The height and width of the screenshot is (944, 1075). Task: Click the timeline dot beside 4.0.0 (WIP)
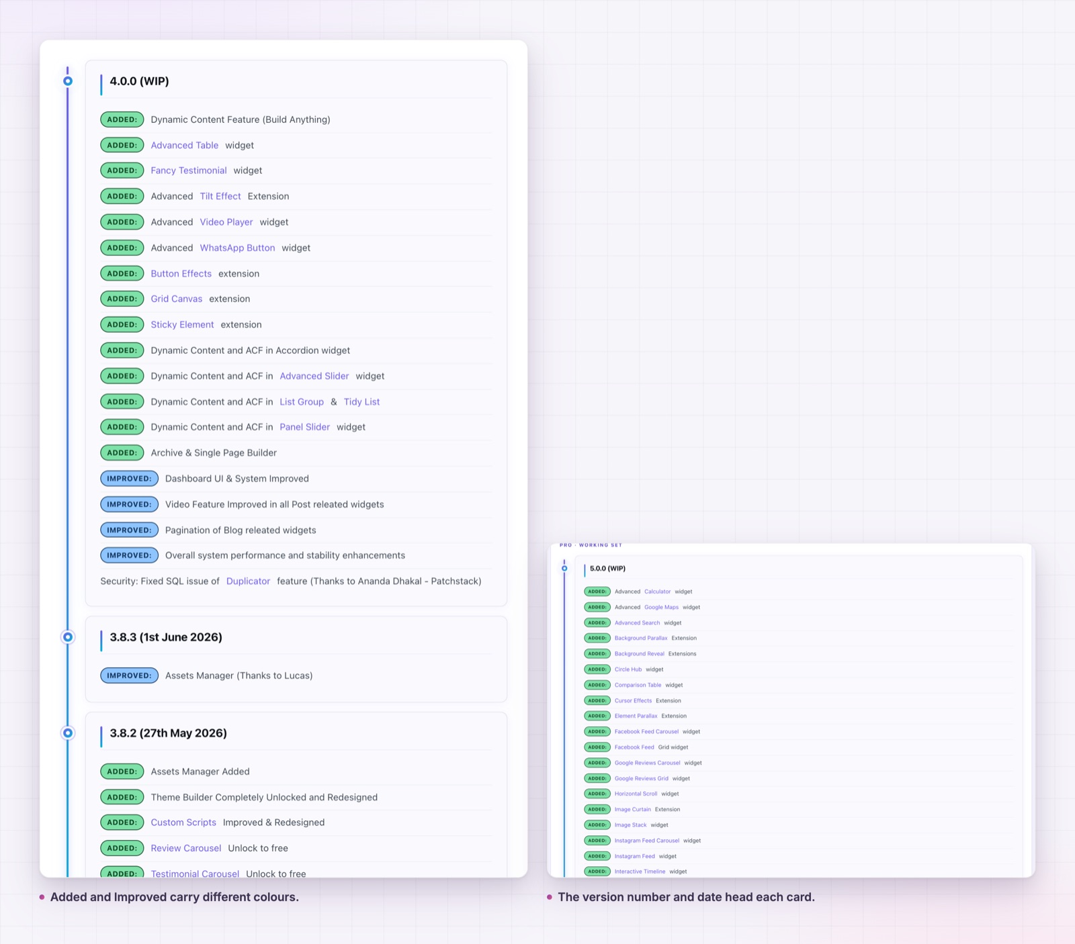(x=68, y=81)
